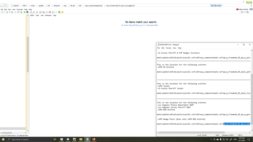Open Discord from the taskbar

(x=68, y=139)
